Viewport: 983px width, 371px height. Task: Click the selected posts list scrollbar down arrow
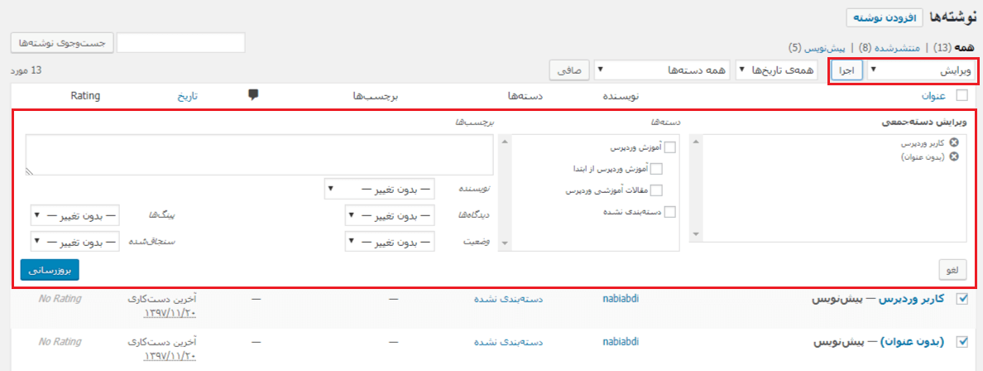(x=695, y=234)
